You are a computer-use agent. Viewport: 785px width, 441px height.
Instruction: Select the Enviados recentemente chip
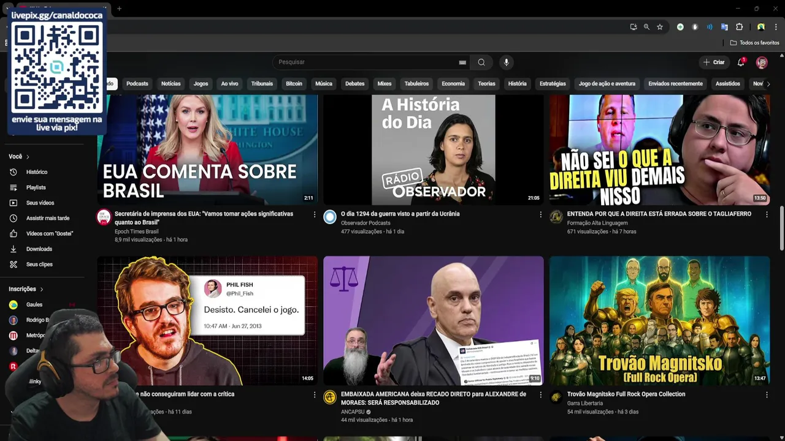[x=675, y=84]
